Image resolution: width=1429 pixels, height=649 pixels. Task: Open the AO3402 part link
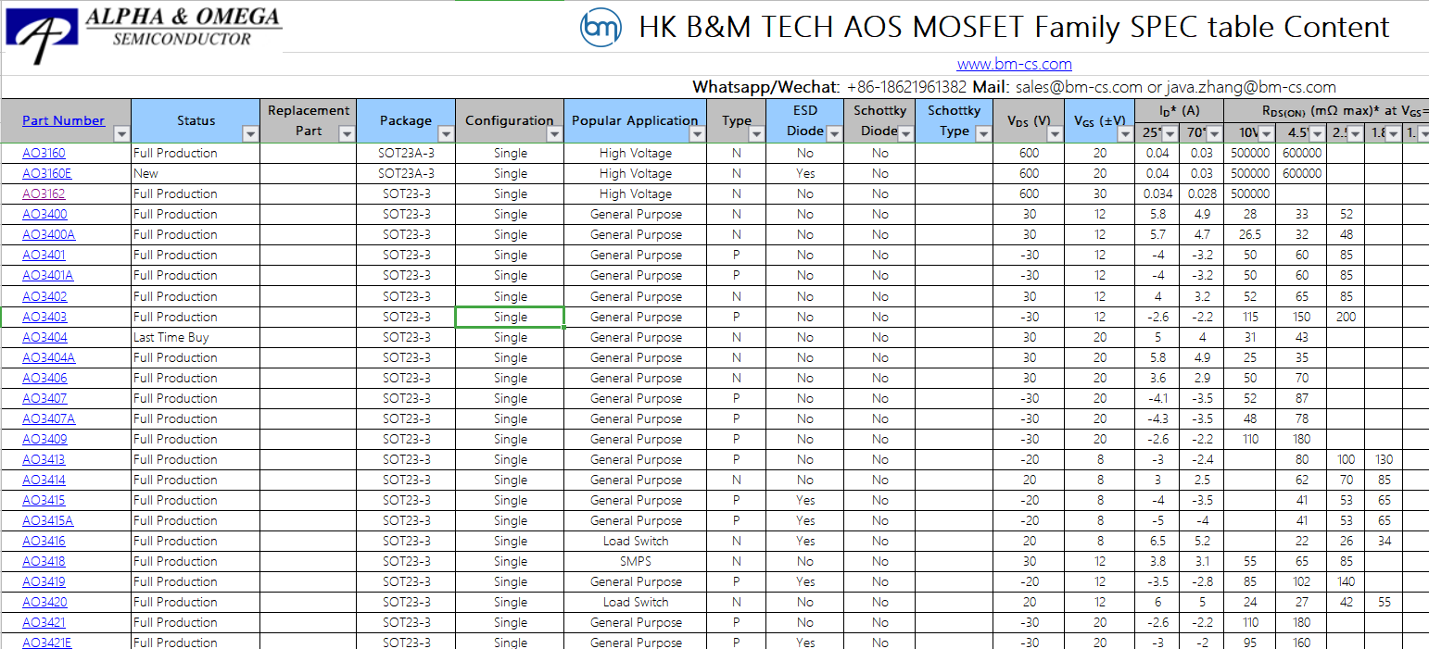tap(44, 296)
